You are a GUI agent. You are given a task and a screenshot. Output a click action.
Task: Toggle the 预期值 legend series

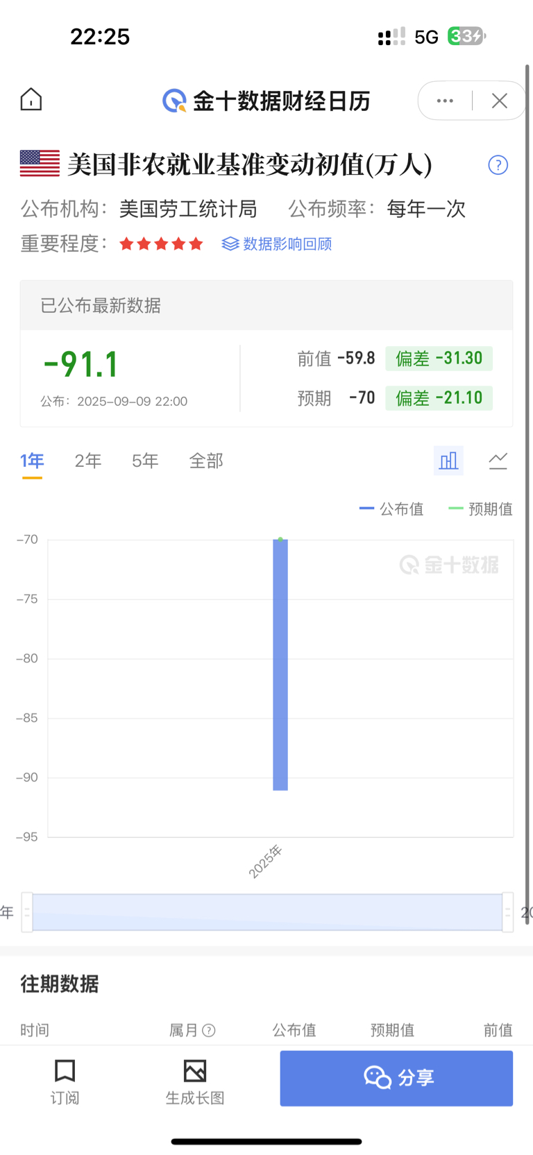pos(480,509)
